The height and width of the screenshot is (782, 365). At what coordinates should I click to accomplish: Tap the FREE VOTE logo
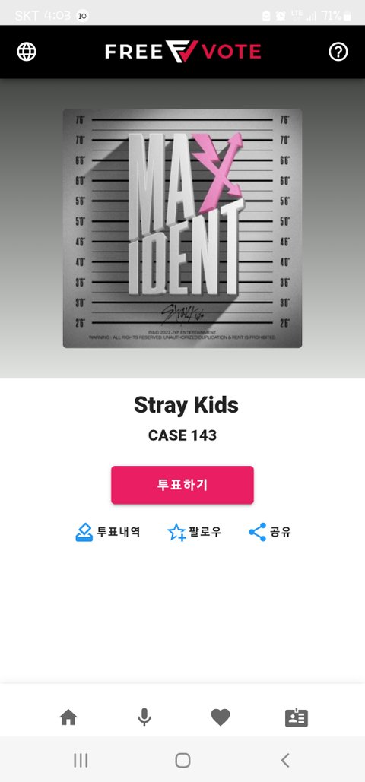182,52
